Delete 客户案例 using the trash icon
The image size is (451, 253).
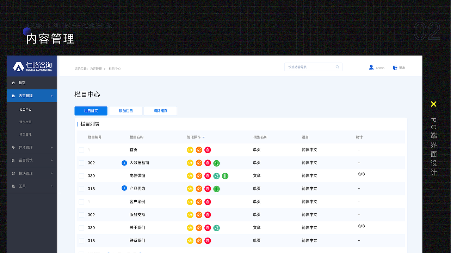coord(208,202)
